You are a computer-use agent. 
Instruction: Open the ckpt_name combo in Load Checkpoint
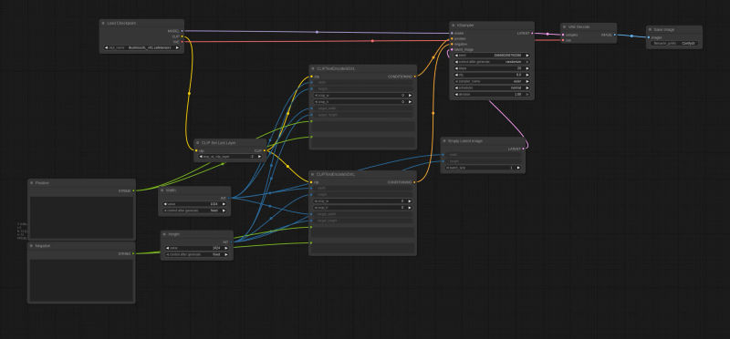pos(141,47)
